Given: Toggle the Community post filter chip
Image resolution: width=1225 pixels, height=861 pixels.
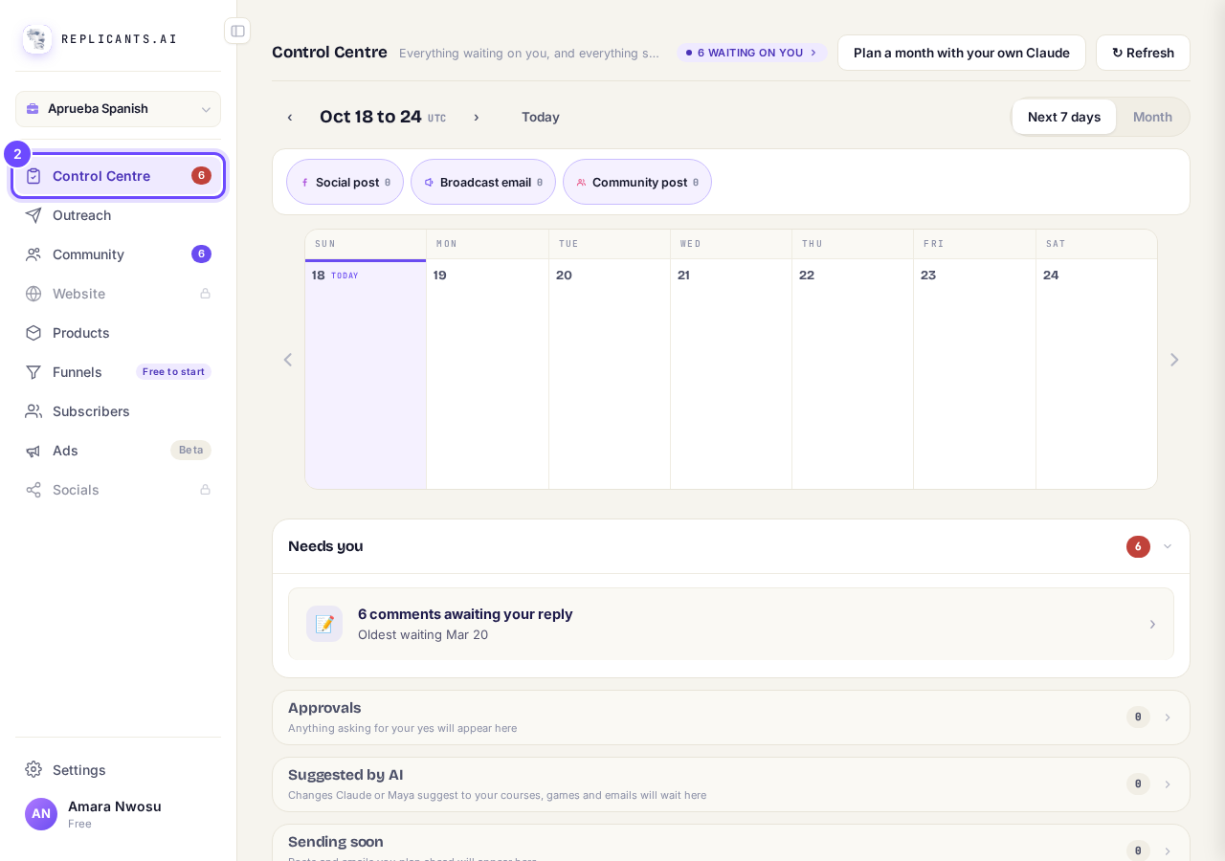Looking at the screenshot, I should pyautogui.click(x=637, y=182).
